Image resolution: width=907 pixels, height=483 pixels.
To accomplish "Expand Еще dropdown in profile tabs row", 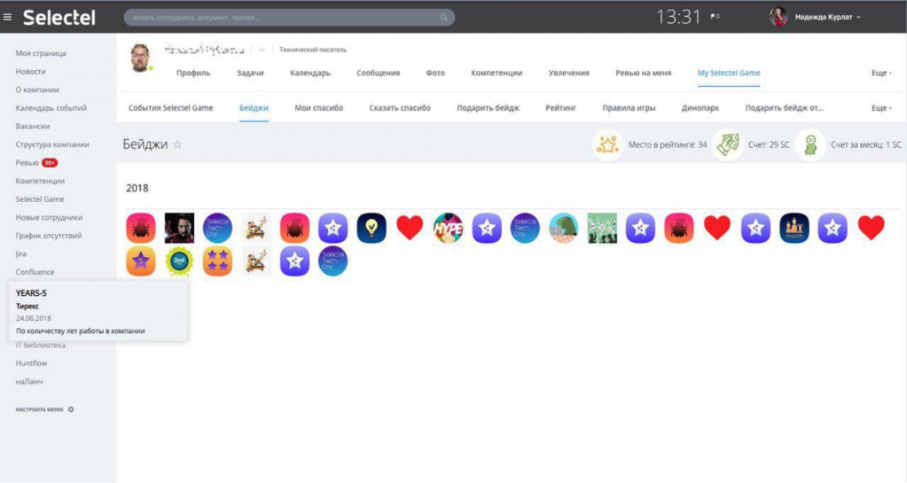I will 881,73.
